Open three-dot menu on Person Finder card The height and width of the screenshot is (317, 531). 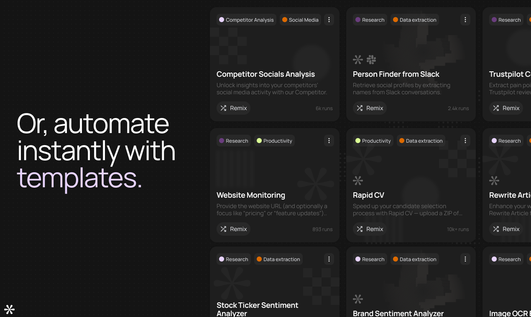click(x=465, y=20)
